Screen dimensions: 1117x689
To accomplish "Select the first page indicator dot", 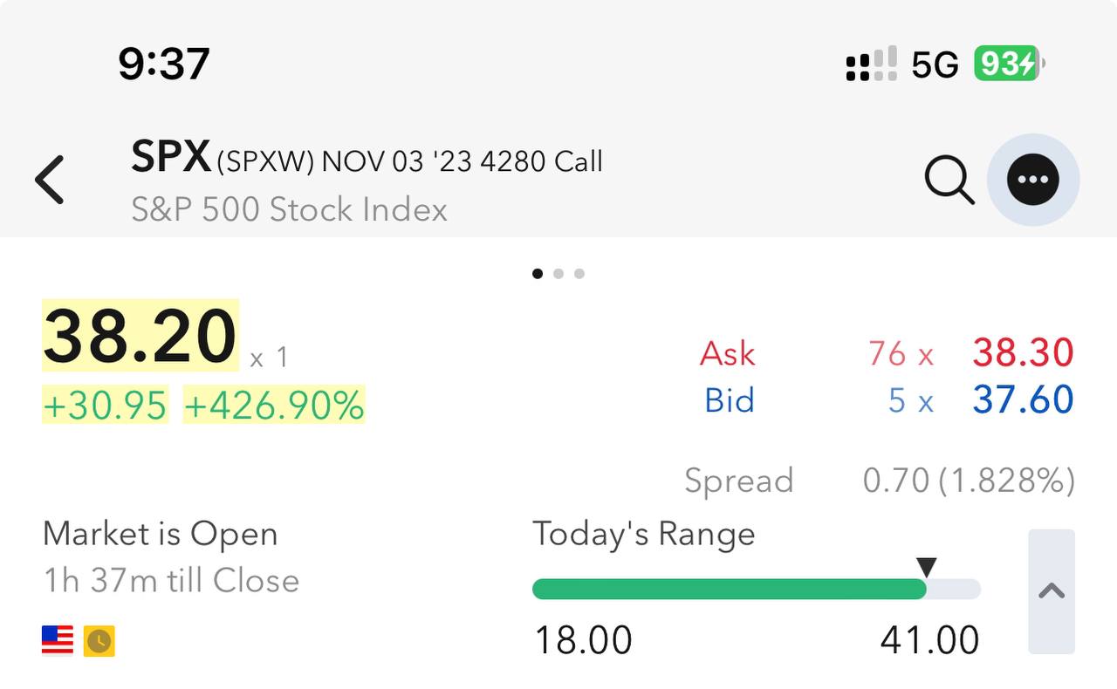I will coord(538,274).
